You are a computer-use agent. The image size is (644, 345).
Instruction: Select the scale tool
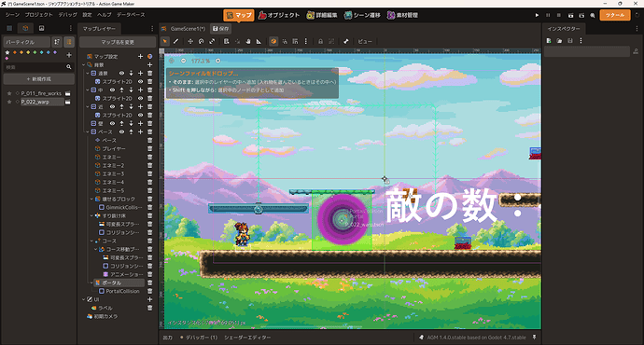[212, 41]
